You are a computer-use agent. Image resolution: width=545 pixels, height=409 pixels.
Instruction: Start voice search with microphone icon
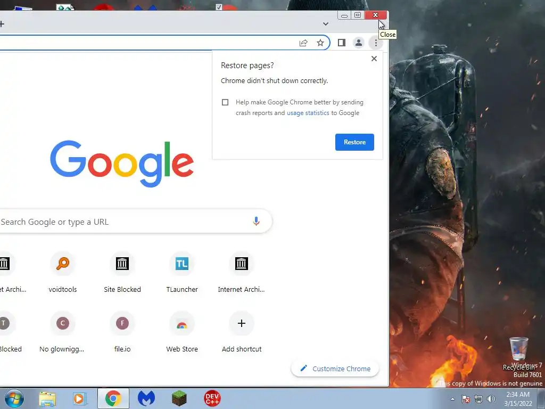[x=256, y=222]
